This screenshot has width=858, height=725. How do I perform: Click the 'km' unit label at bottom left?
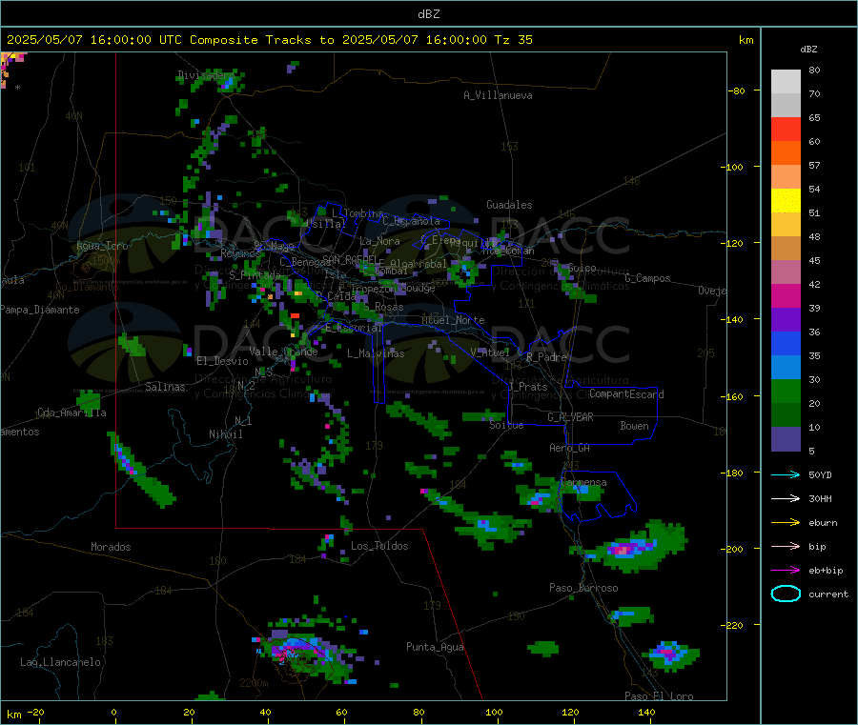click(13, 715)
